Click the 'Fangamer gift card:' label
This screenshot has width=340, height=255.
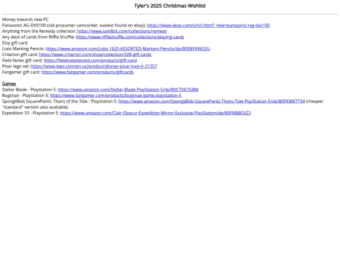pyautogui.click(x=21, y=72)
